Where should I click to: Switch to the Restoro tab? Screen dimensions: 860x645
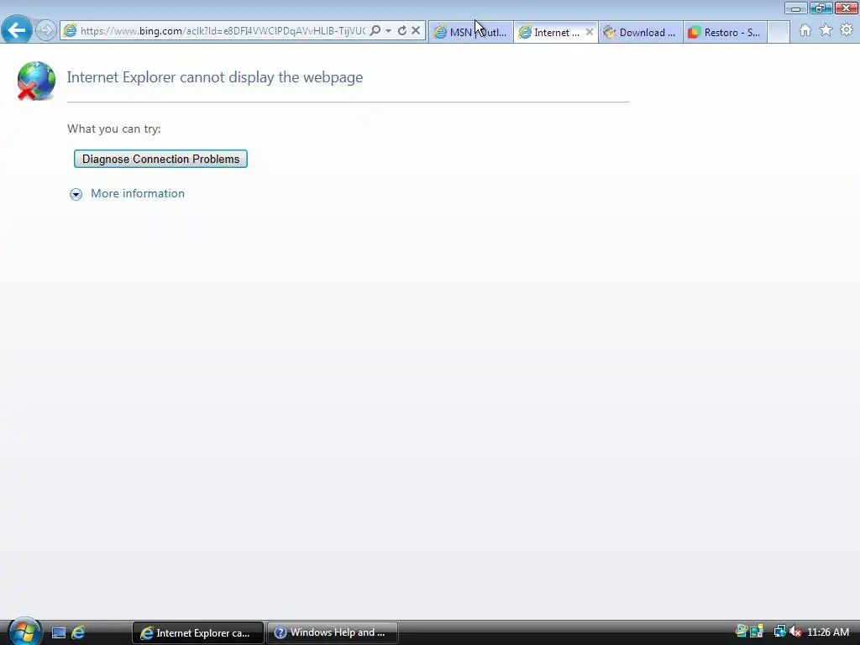tap(725, 33)
